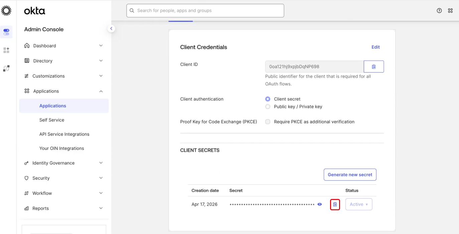Click the Dashboard home icon
This screenshot has height=234, width=459.
click(x=27, y=46)
